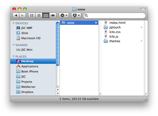Image resolution: width=158 pixels, height=116 pixels.
Task: Toggle toolbar with top-right pill button
Action: coord(143,9)
